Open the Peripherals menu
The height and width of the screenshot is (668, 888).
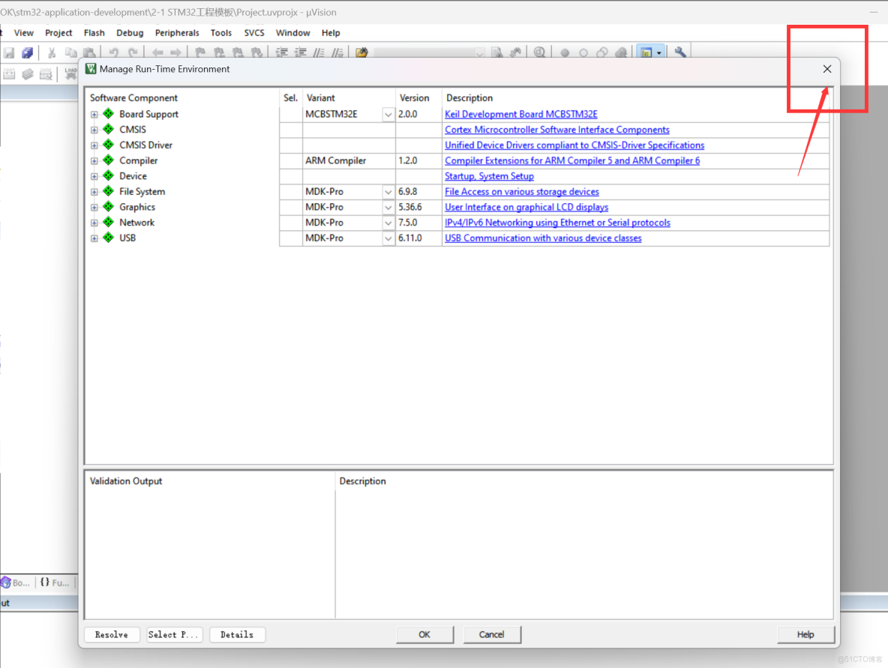pyautogui.click(x=177, y=33)
